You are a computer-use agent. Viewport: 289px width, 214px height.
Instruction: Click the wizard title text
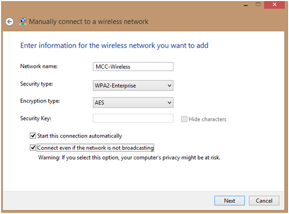(89, 21)
